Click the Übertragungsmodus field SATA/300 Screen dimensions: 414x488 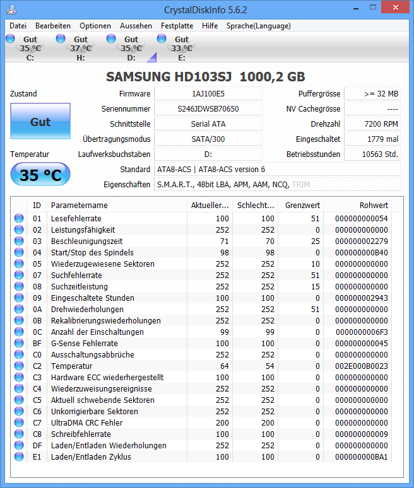[x=208, y=139]
